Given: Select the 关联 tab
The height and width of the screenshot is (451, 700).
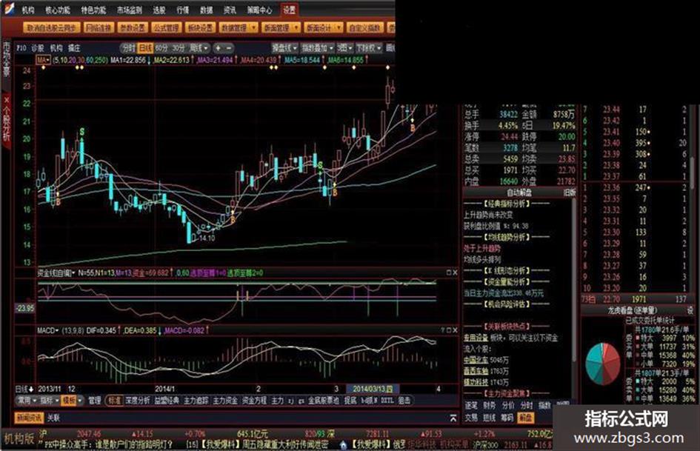Looking at the screenshot, I should [53, 418].
